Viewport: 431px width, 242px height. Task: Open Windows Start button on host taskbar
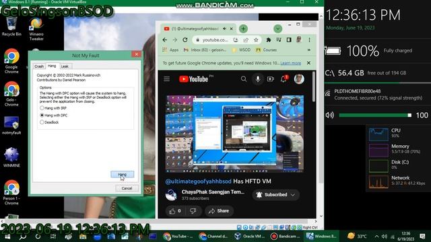tap(7, 236)
